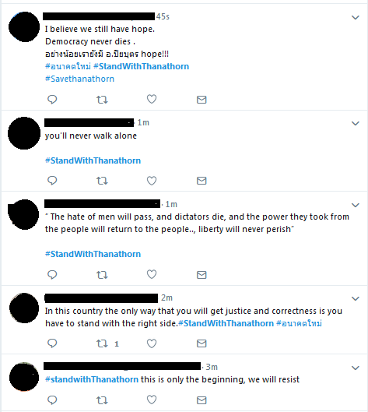
Task: Open the profile picture of the 45s tweet
Action: 24,26
